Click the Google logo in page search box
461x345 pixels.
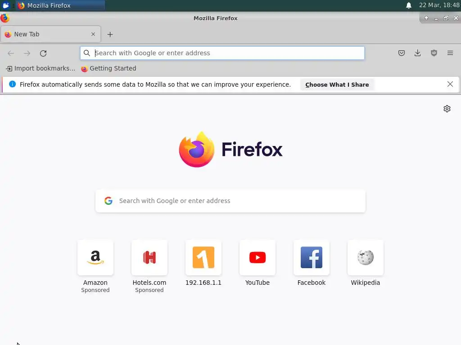pyautogui.click(x=108, y=201)
